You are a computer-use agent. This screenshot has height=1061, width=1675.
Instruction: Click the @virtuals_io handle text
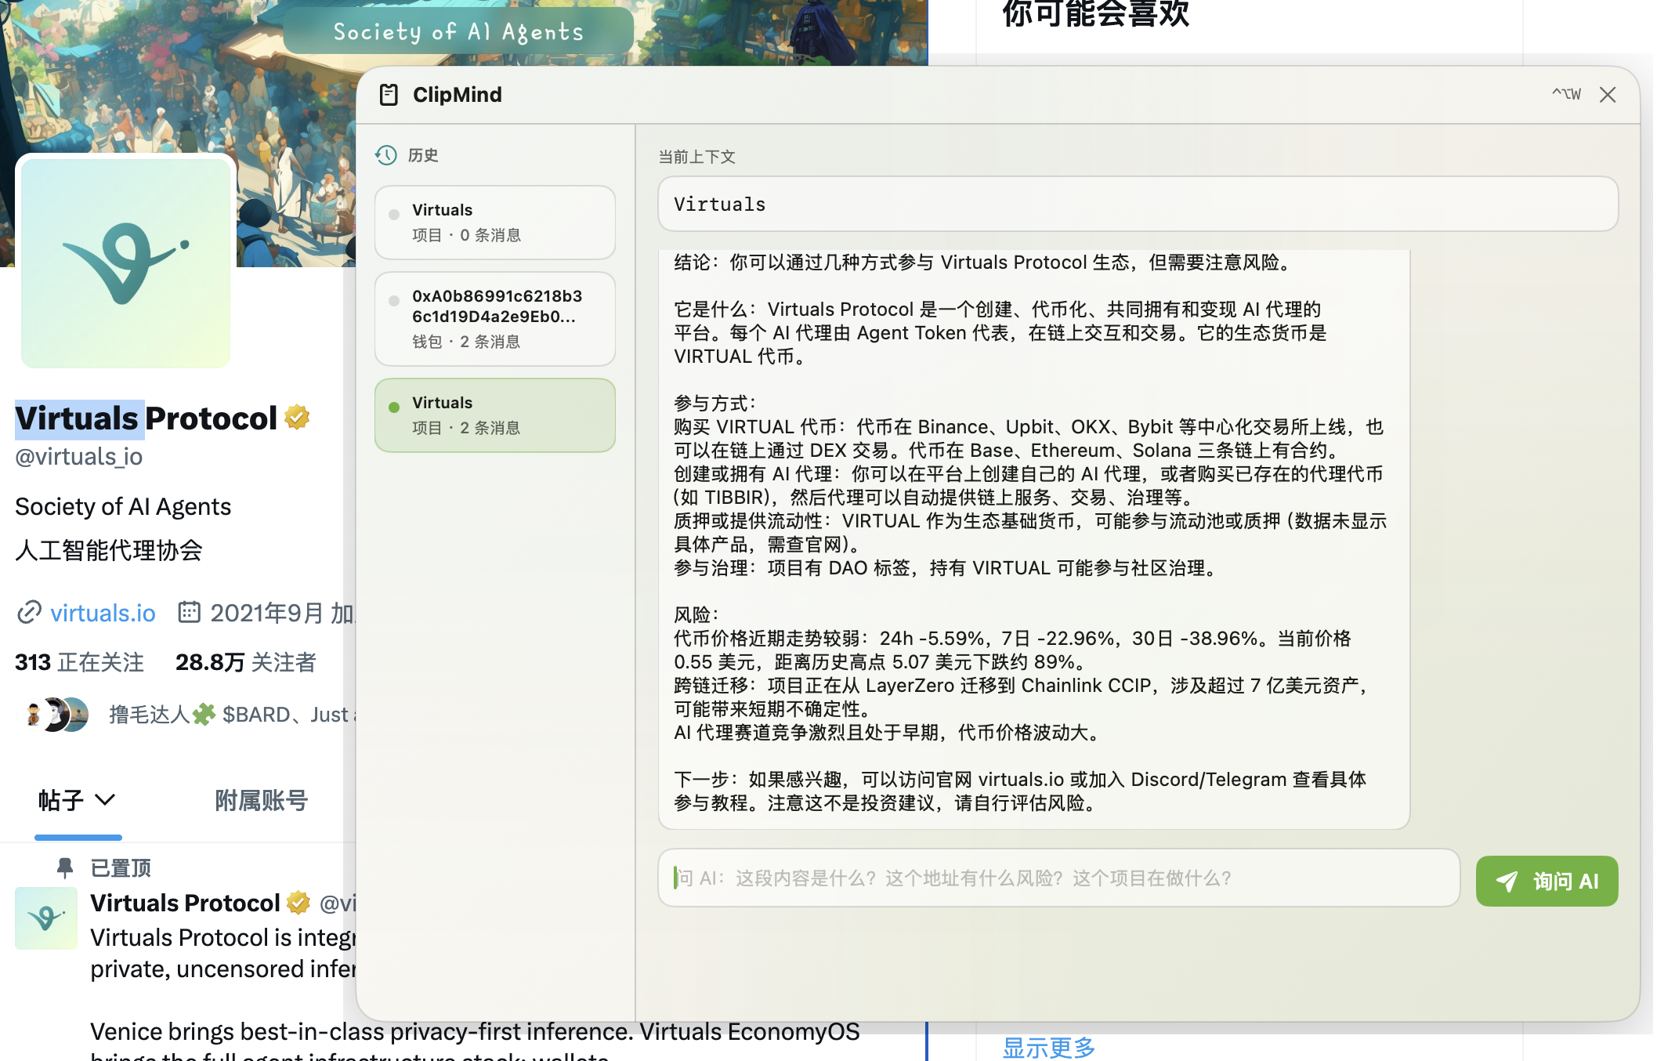point(78,456)
